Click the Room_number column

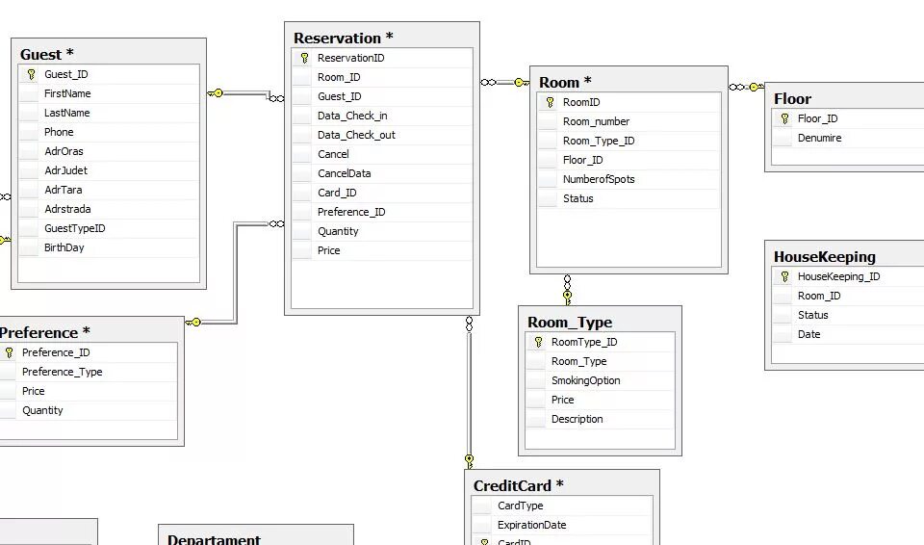pyautogui.click(x=629, y=121)
